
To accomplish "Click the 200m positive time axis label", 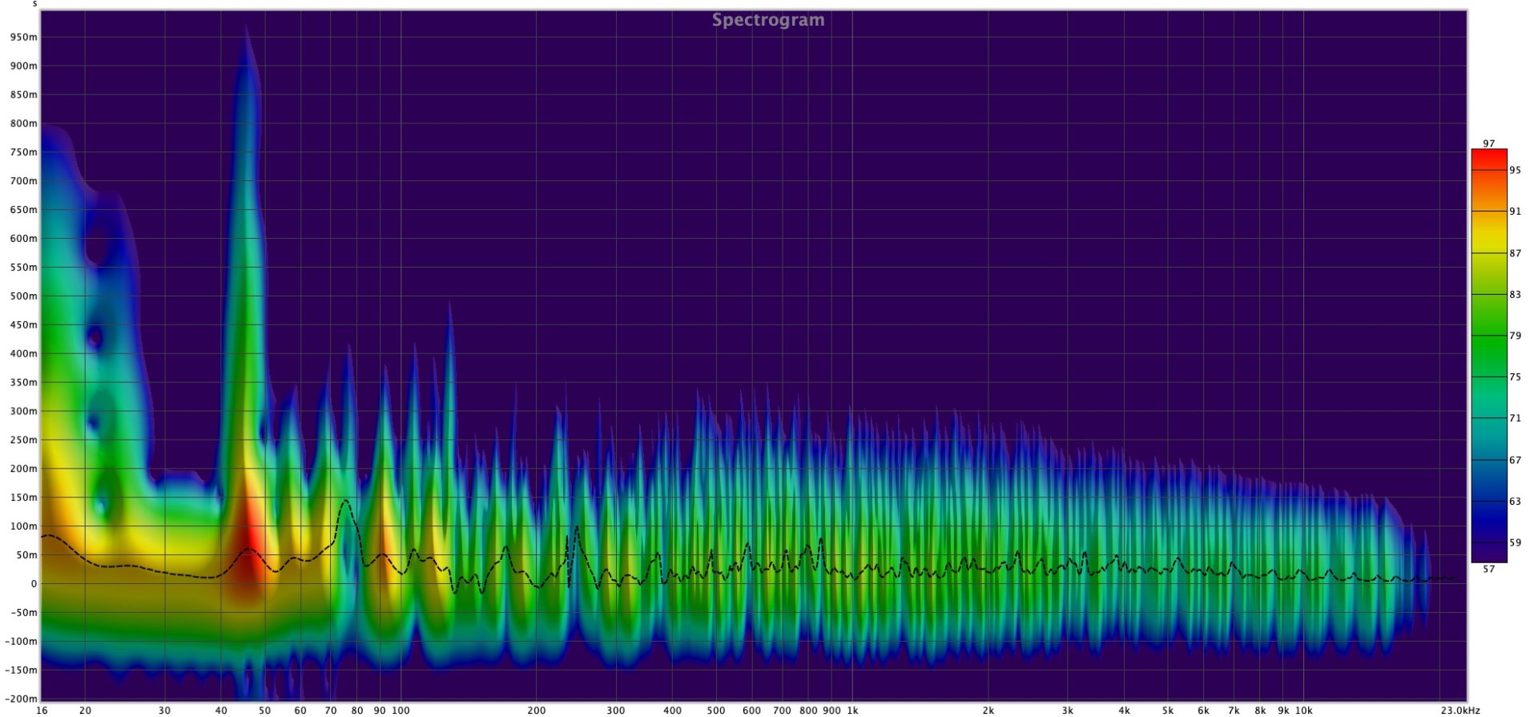I will (x=23, y=469).
